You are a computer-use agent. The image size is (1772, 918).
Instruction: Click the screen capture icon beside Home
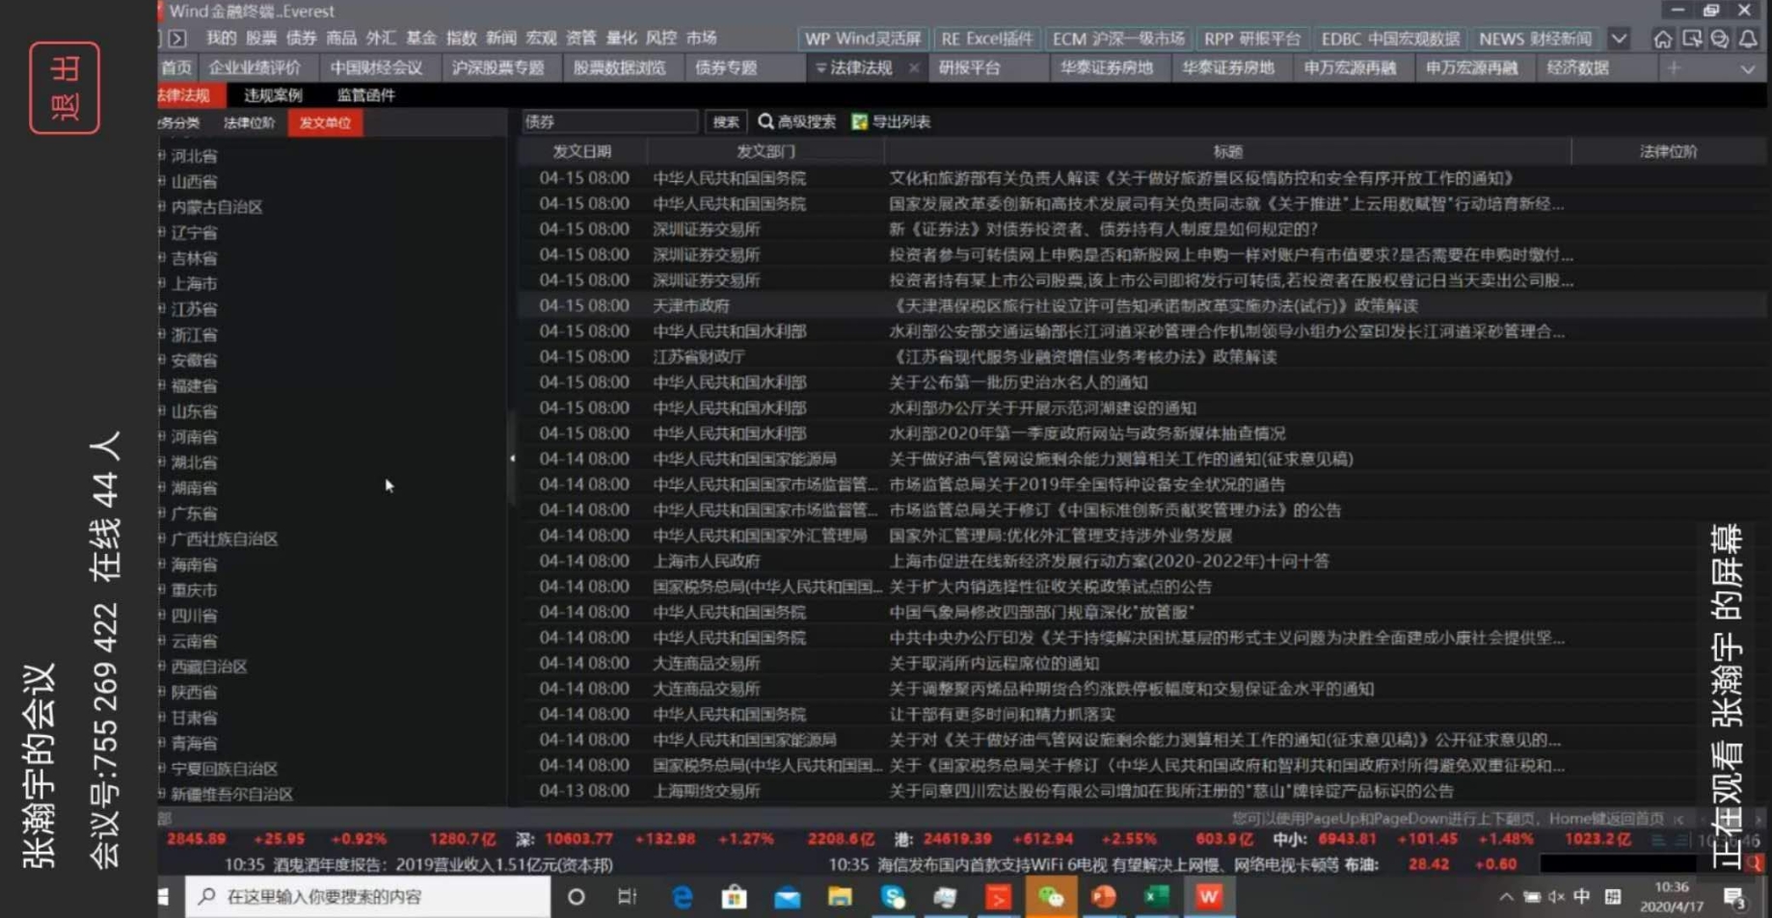coord(1691,39)
